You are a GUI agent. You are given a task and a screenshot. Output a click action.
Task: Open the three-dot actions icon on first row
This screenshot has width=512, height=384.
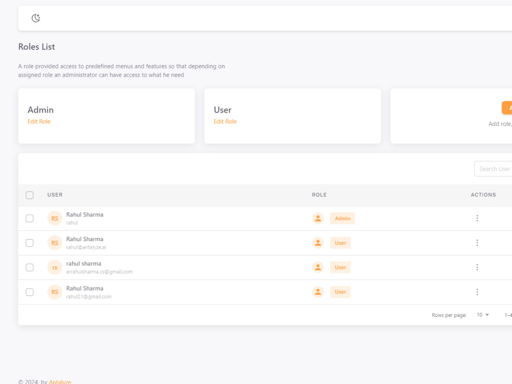click(x=477, y=218)
